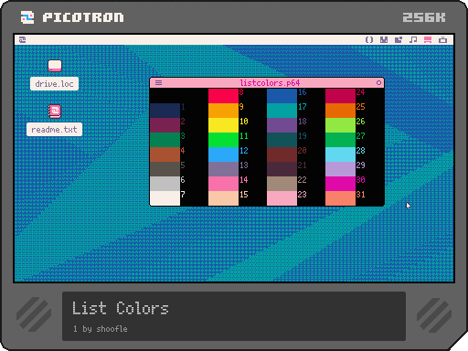This screenshot has height=351, width=468.
Task: Switch to the sprite editor workspace icon
Action: 384,39
